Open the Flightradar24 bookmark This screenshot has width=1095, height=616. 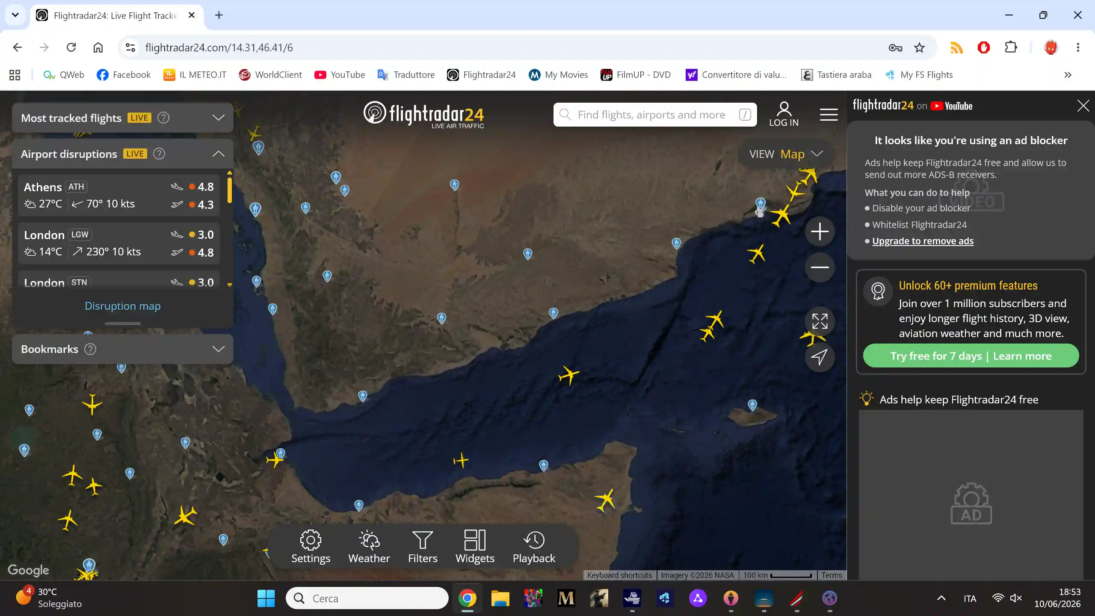pos(481,75)
